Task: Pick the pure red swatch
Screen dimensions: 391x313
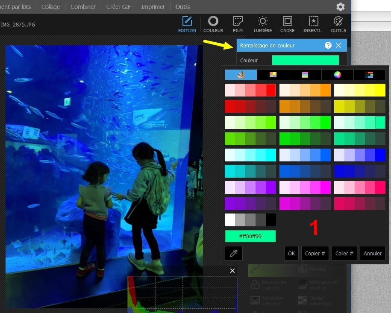Action: (271, 90)
